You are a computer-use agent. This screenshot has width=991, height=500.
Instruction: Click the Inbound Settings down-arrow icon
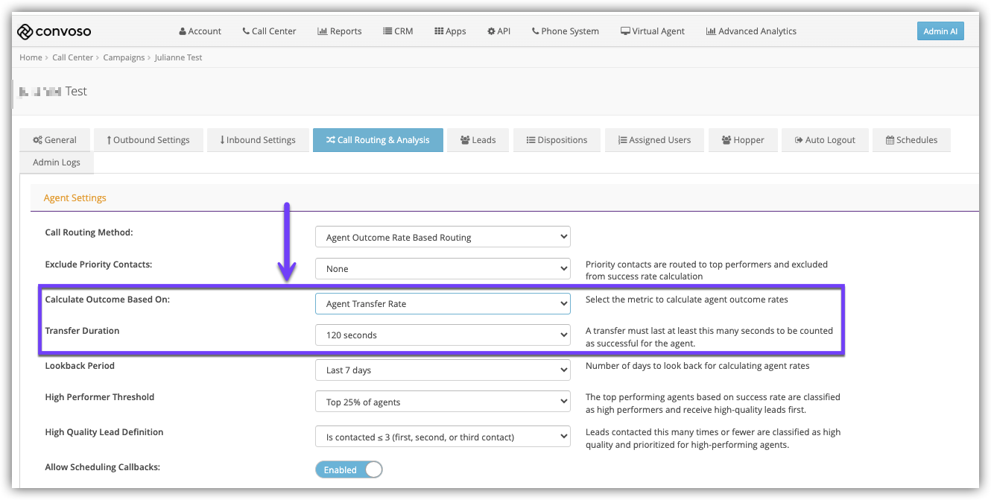[222, 140]
